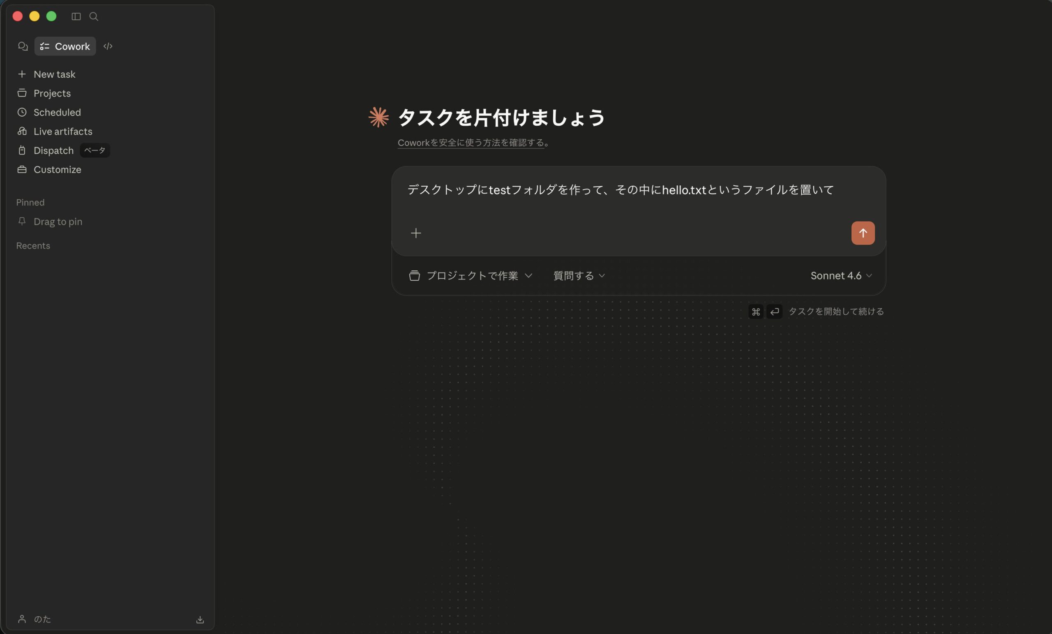Switch to the Code mode icon
Screen dimensions: 1052x634
tap(108, 46)
